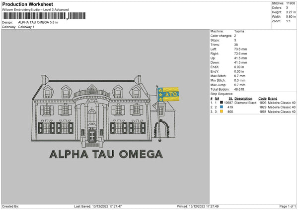The height and width of the screenshot is (210, 298).
Task: Click stitch count 10687 in stop sequence
Action: click(x=228, y=103)
